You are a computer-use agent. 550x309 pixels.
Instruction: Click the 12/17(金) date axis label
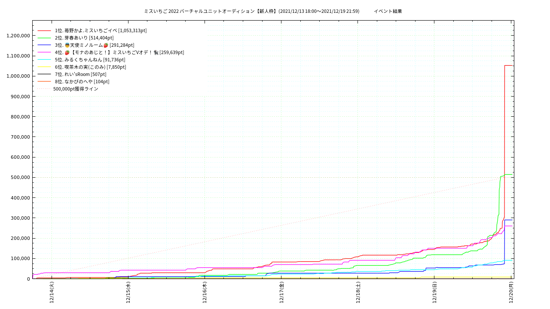coord(281,293)
